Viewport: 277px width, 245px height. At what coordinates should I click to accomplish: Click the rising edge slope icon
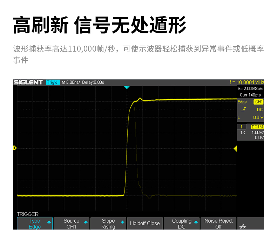(x=244, y=110)
